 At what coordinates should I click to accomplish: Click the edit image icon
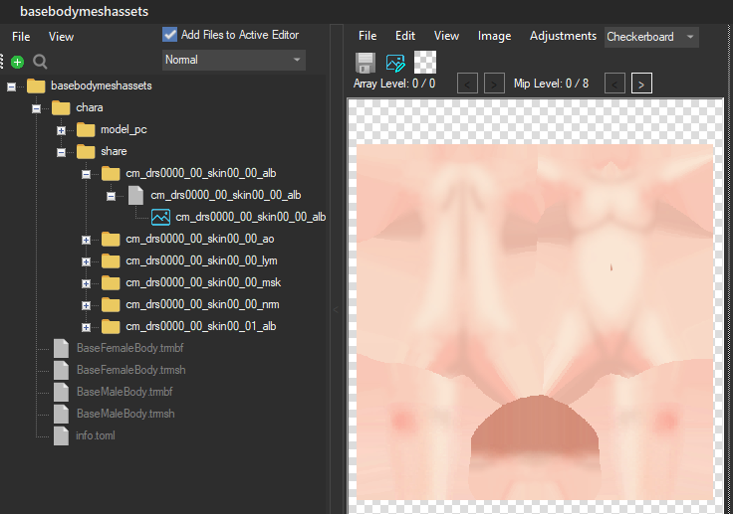point(395,63)
